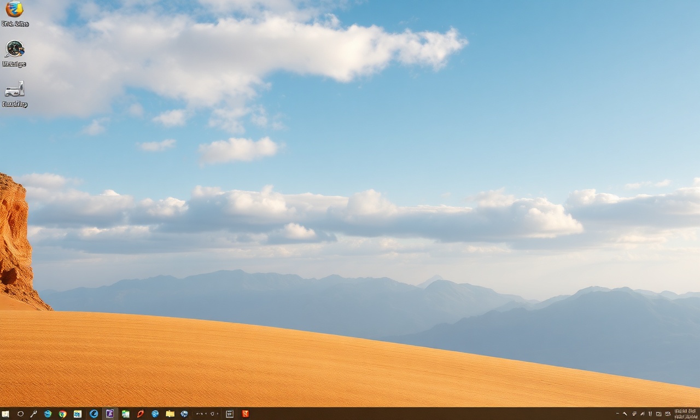Click the wrench tool icon in taskbar

coord(33,414)
